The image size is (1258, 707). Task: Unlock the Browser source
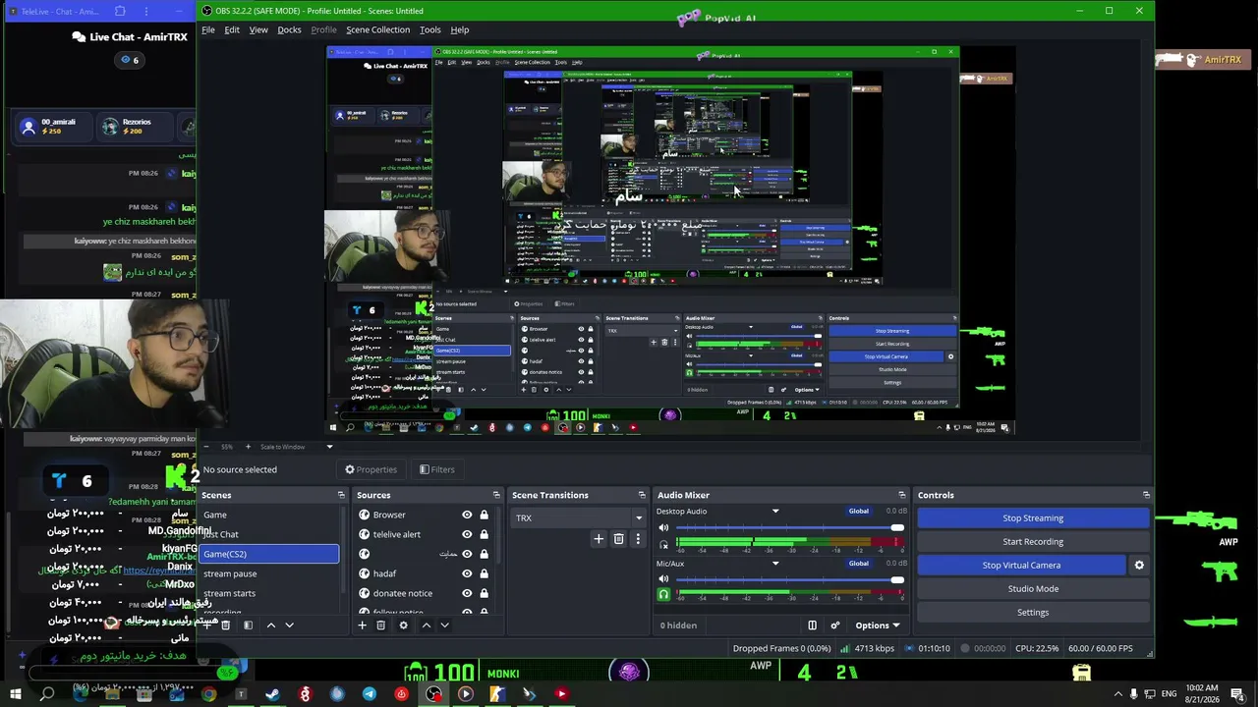[484, 515]
